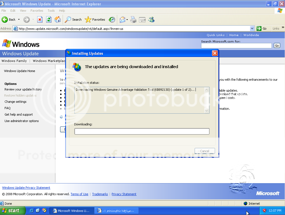Close the Installing Updates dialog with red X

[x=215, y=53]
